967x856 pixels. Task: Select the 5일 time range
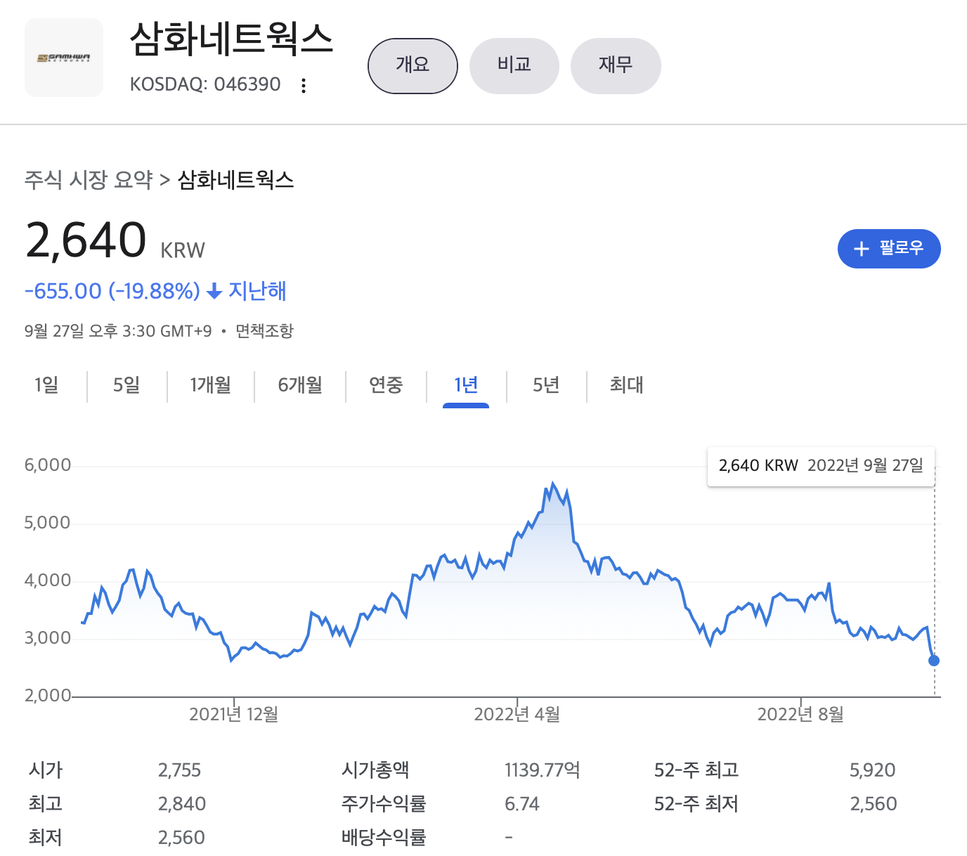126,386
